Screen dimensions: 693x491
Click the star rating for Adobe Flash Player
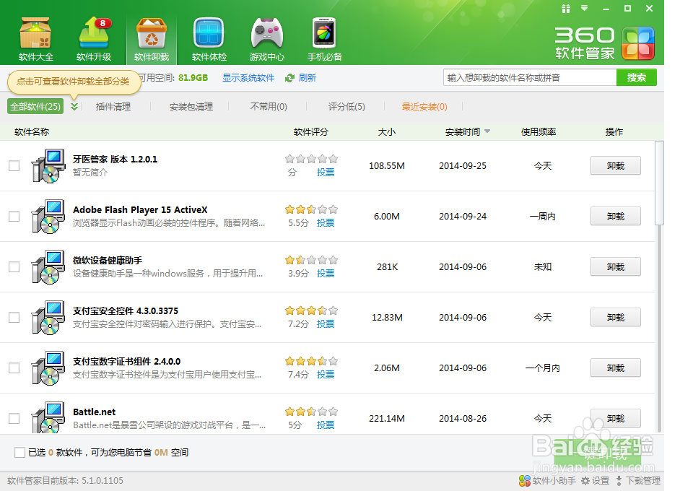pos(312,209)
